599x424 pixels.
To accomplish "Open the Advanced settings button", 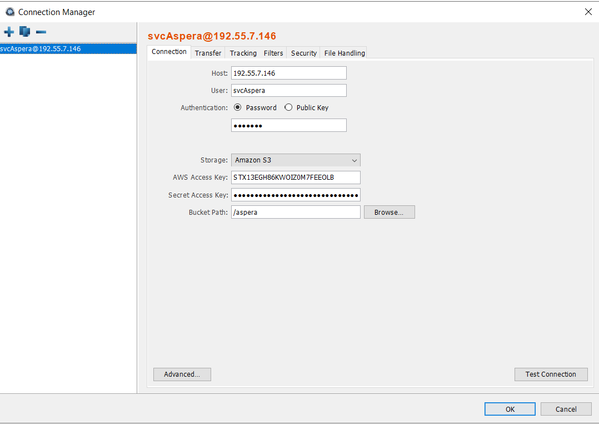I will 182,374.
